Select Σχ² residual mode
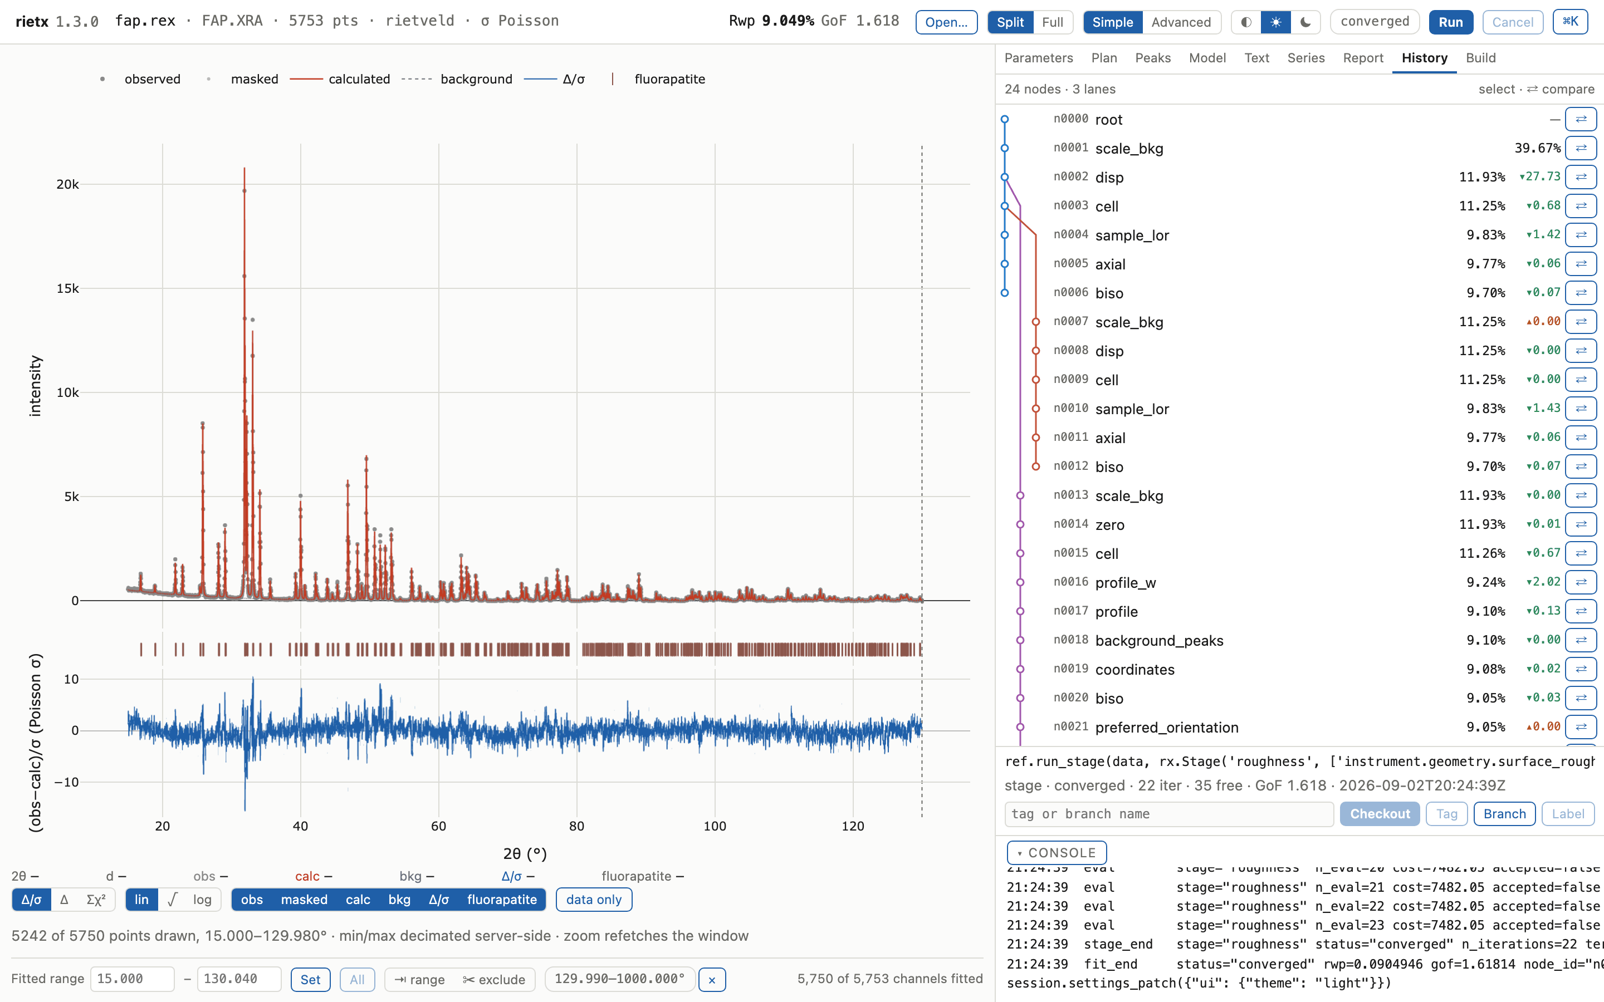This screenshot has width=1604, height=1002. tap(96, 899)
